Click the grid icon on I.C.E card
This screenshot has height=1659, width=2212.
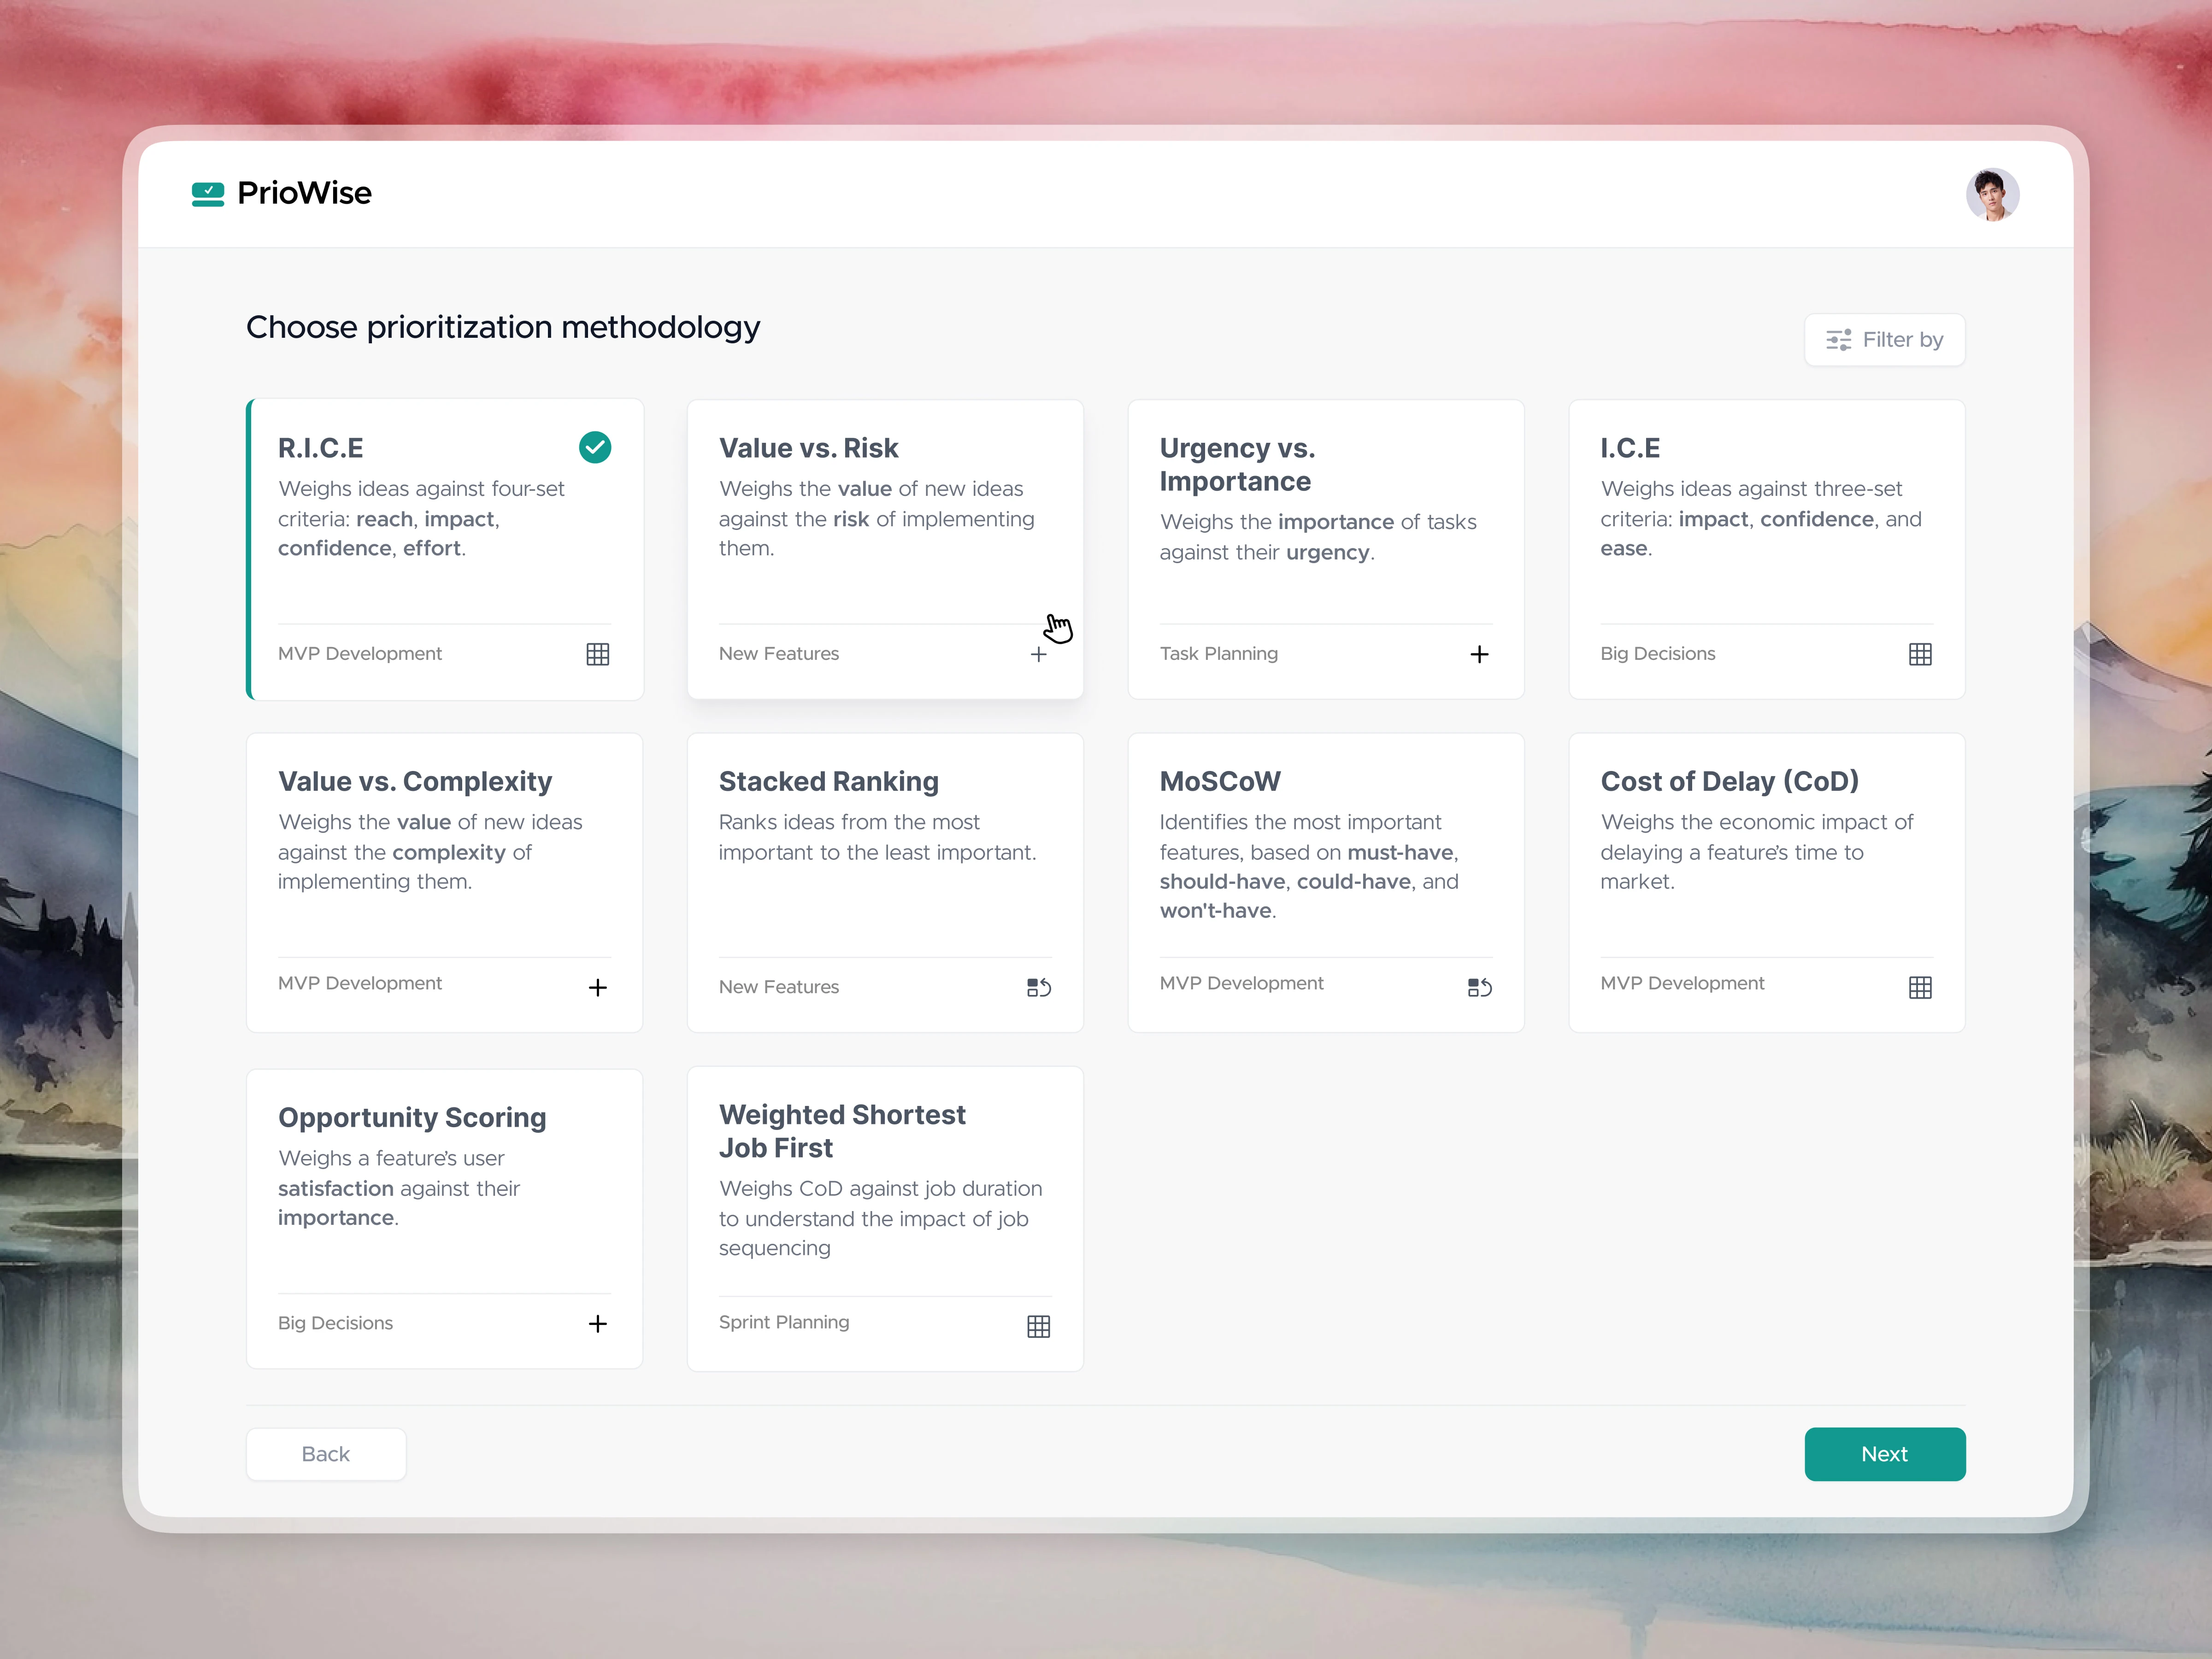tap(1919, 654)
